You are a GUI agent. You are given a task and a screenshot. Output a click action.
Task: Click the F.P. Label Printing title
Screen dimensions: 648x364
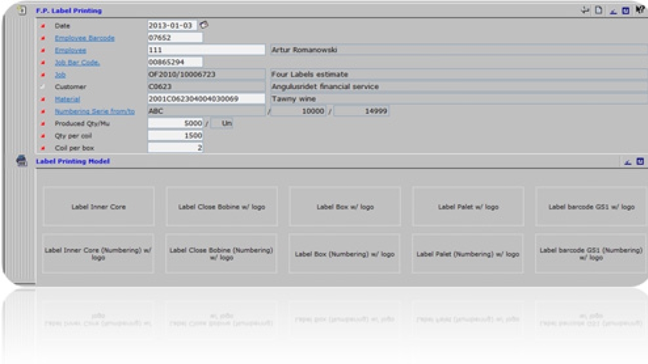(69, 11)
